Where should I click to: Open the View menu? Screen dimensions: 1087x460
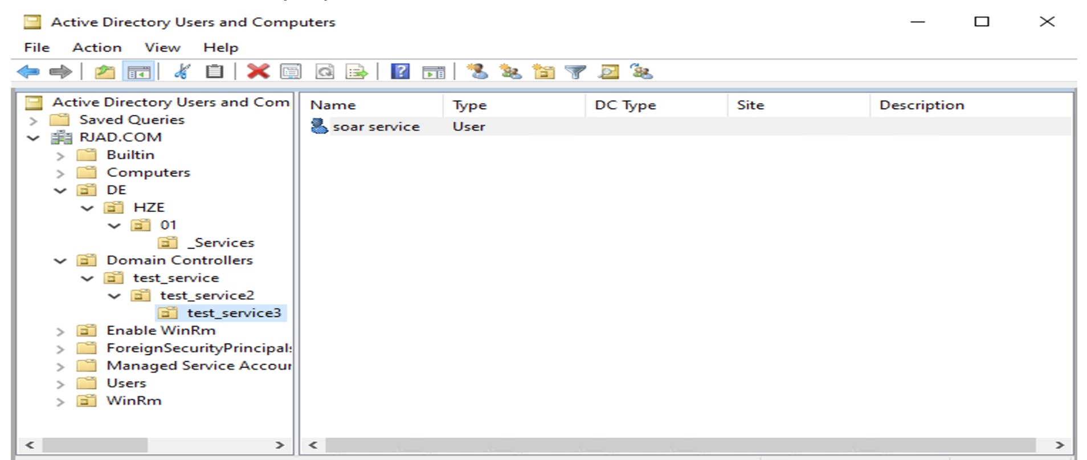coord(162,48)
